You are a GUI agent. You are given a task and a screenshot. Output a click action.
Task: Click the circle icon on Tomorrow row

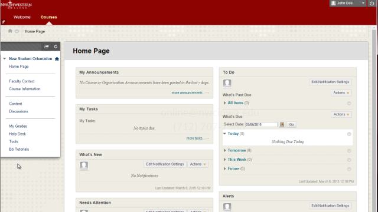pyautogui.click(x=349, y=151)
